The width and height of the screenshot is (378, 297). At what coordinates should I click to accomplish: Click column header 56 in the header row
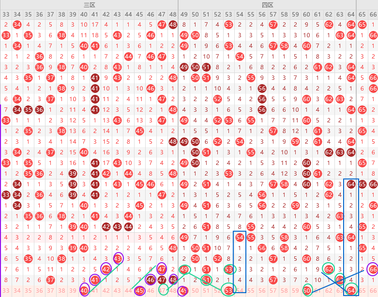[x=262, y=15]
